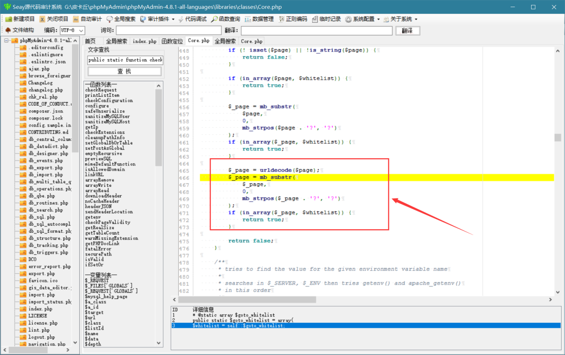565x355 pixels.
Task: Switch to the second 全局搜索 tab
Action: [x=225, y=41]
